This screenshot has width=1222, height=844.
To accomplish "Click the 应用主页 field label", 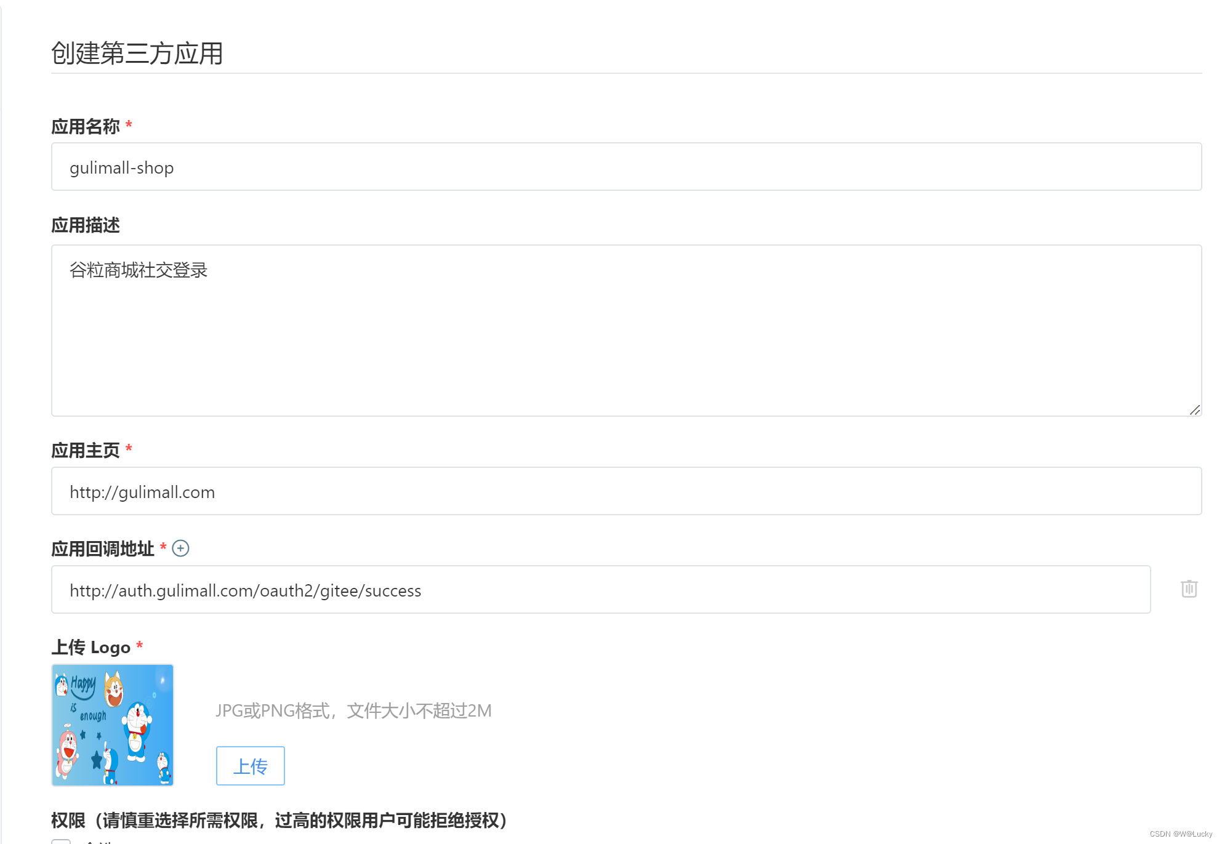I will 86,451.
